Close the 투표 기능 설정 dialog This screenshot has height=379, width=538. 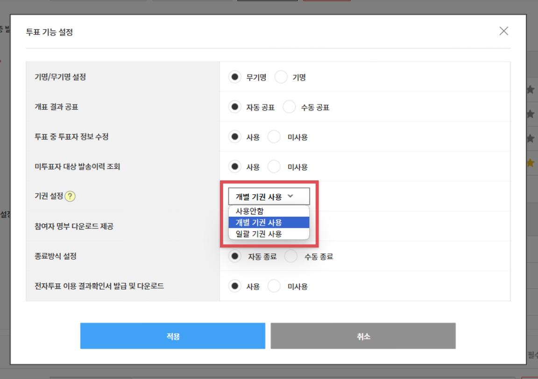point(503,31)
